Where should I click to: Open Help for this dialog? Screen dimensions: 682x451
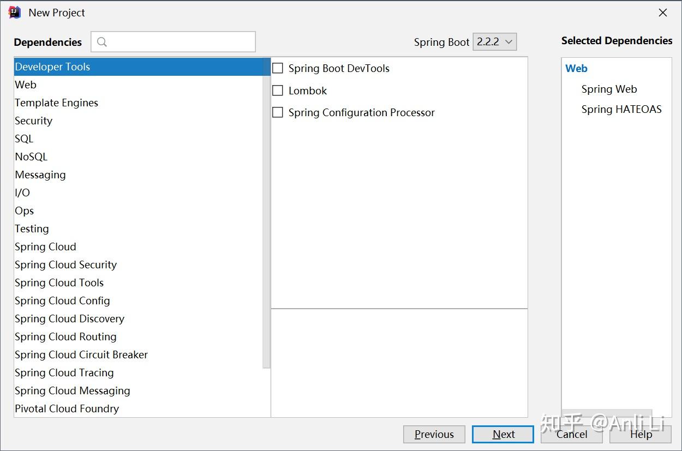[641, 434]
